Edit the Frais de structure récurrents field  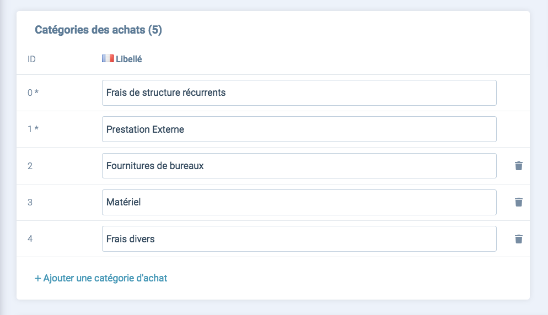point(299,93)
